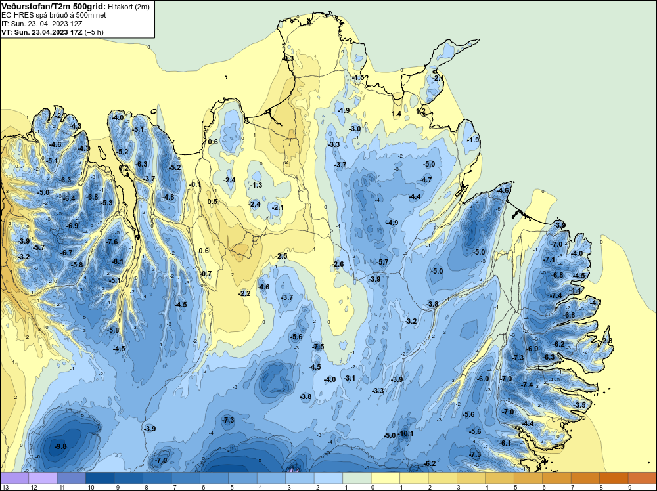This screenshot has width=657, height=491.
Task: Select the -3.5 temperature label
Action: tap(580, 405)
